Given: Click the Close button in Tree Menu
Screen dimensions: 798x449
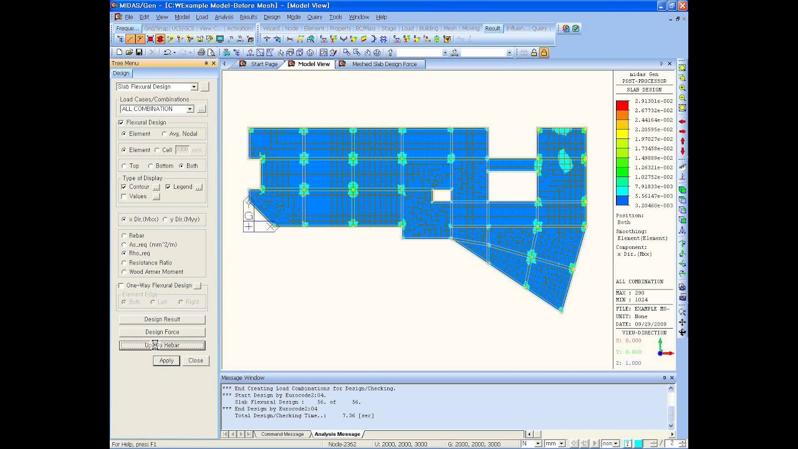Looking at the screenshot, I should click(196, 360).
